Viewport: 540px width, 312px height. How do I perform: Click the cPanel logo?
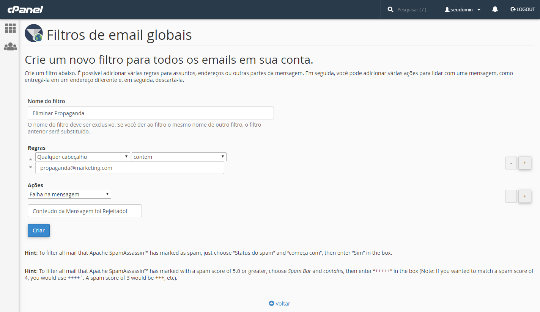pos(25,9)
